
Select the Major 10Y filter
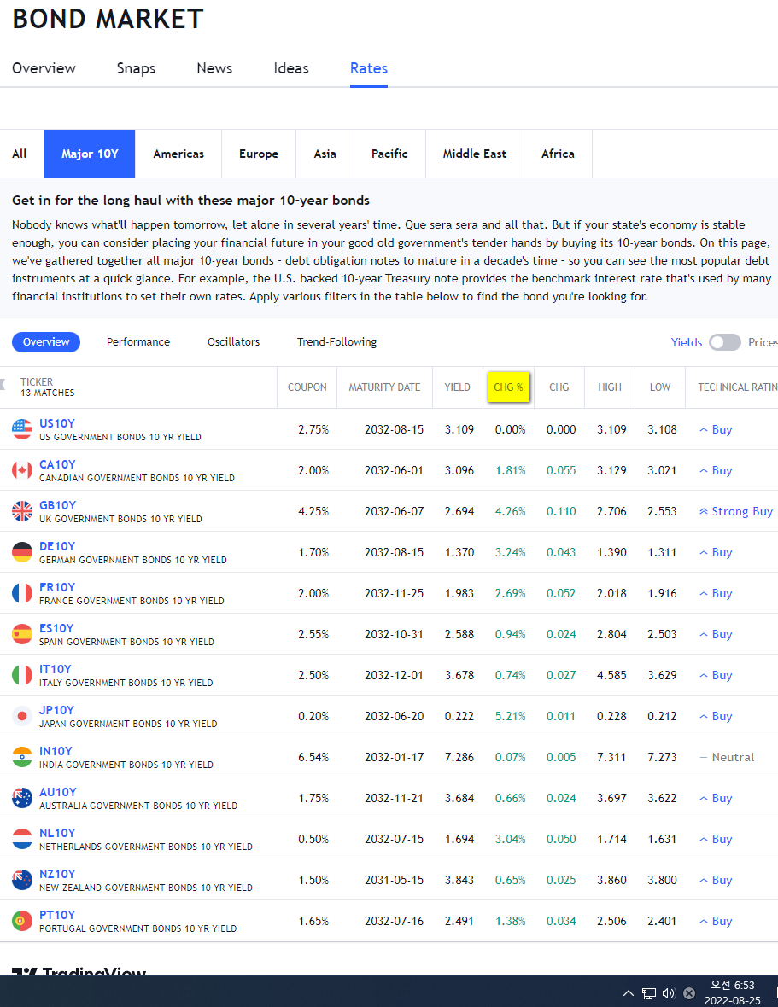[90, 154]
